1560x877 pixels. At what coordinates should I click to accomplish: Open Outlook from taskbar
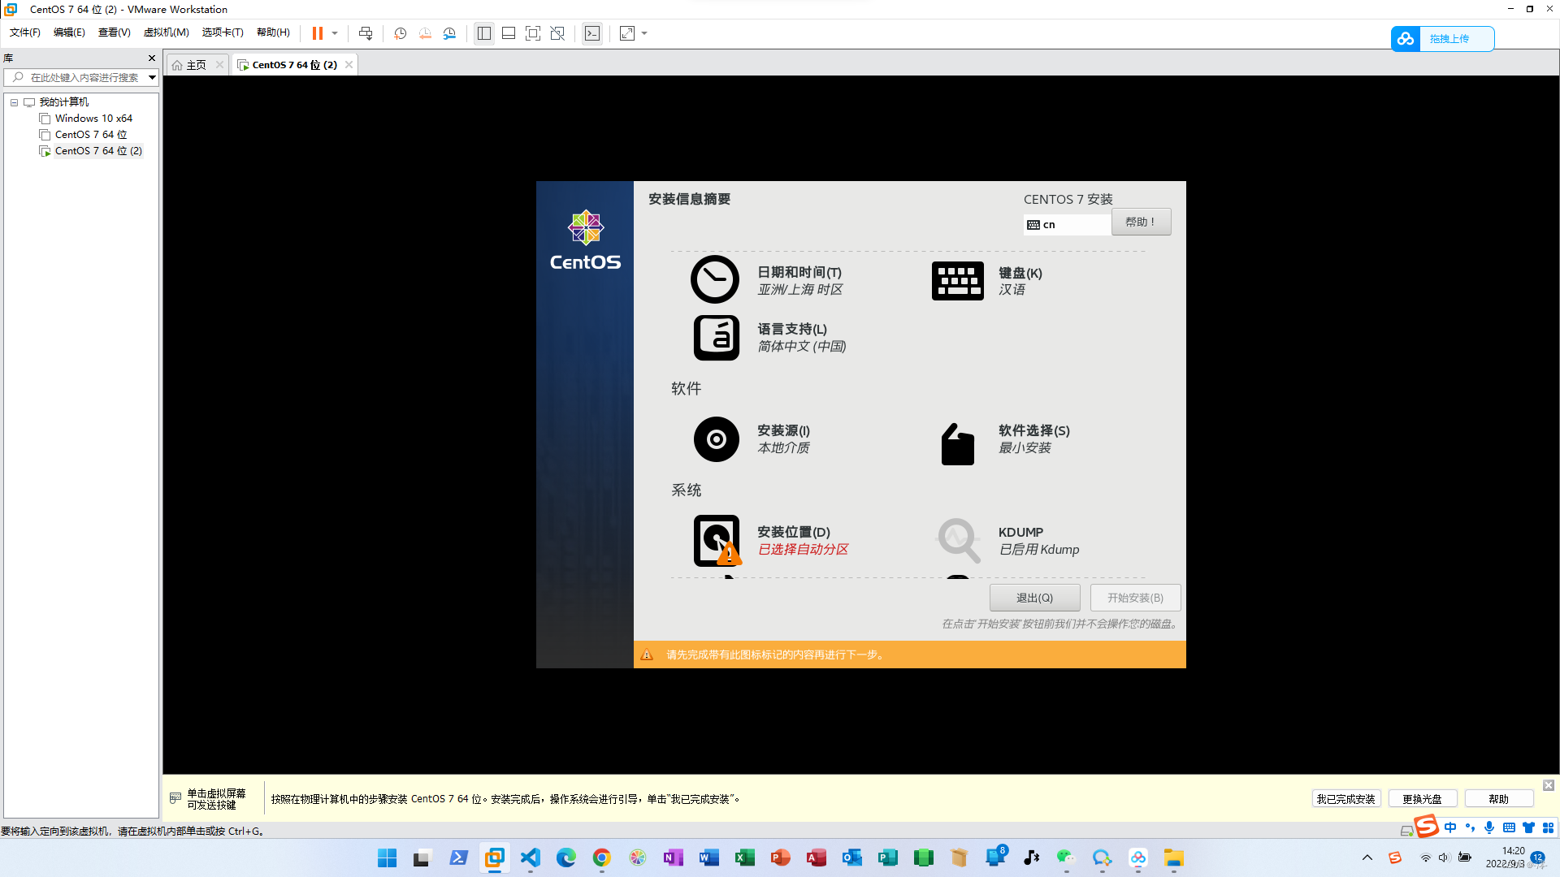point(852,858)
